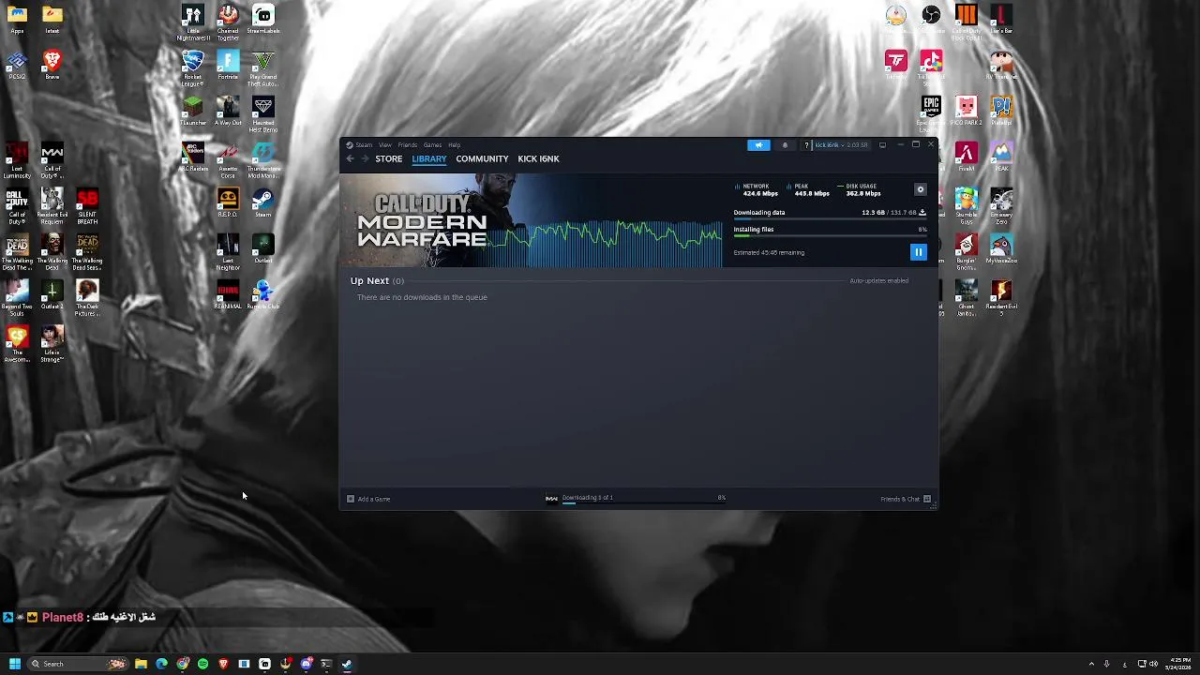Viewport: 1200px width, 675px height.
Task: Go back with Steam's left arrow
Action: (350, 158)
